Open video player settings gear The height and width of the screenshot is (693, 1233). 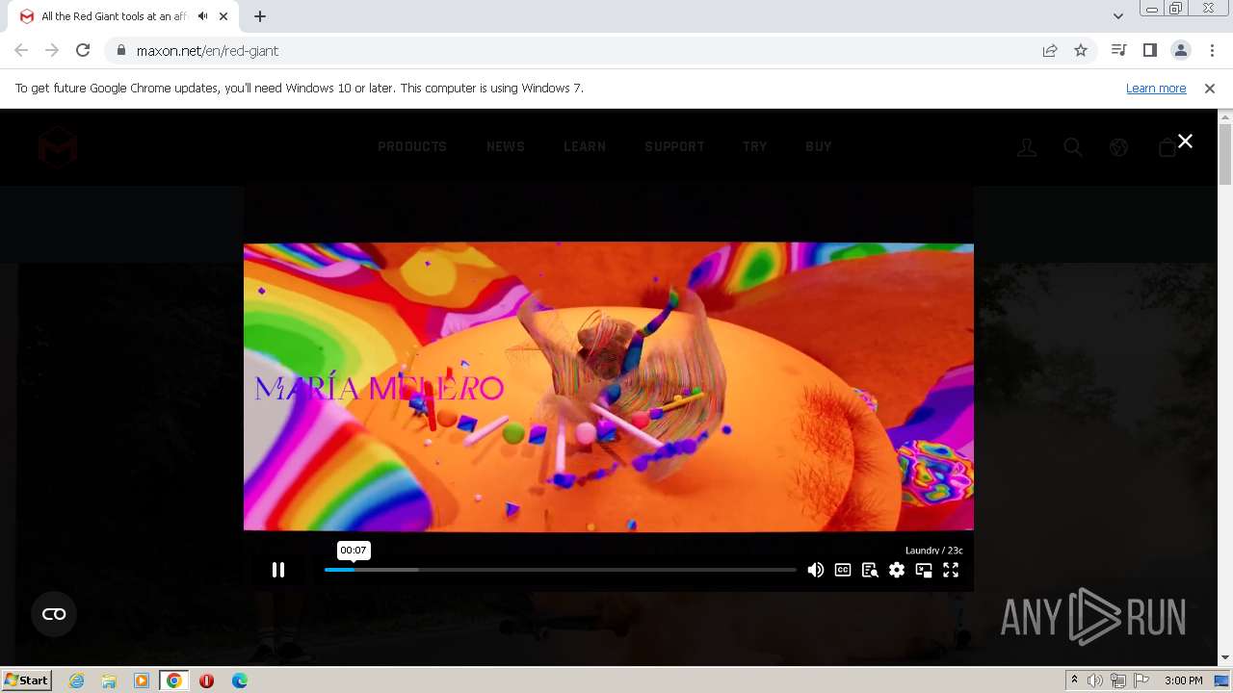(x=897, y=570)
